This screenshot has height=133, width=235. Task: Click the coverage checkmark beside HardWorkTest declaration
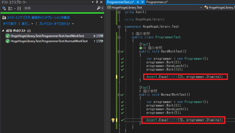click(x=123, y=51)
